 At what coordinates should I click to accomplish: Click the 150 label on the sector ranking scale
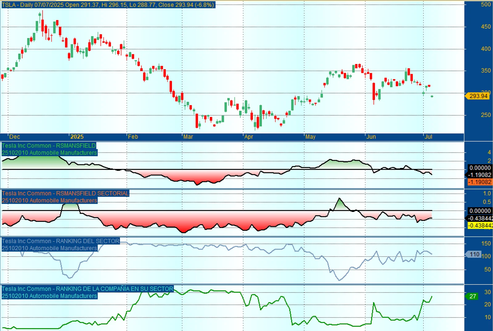486,244
